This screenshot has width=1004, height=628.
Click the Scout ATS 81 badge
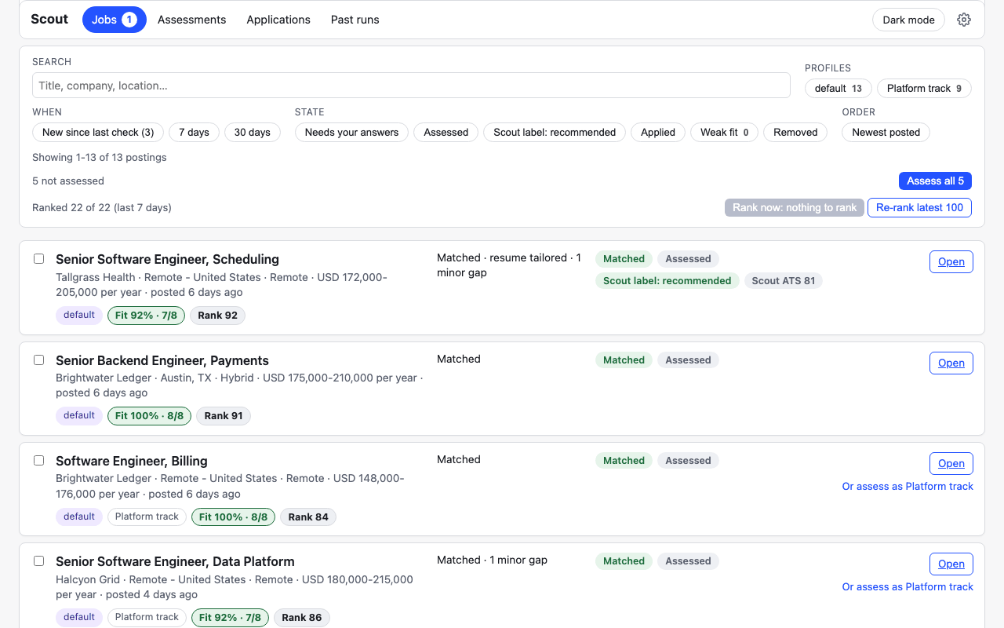coord(783,280)
